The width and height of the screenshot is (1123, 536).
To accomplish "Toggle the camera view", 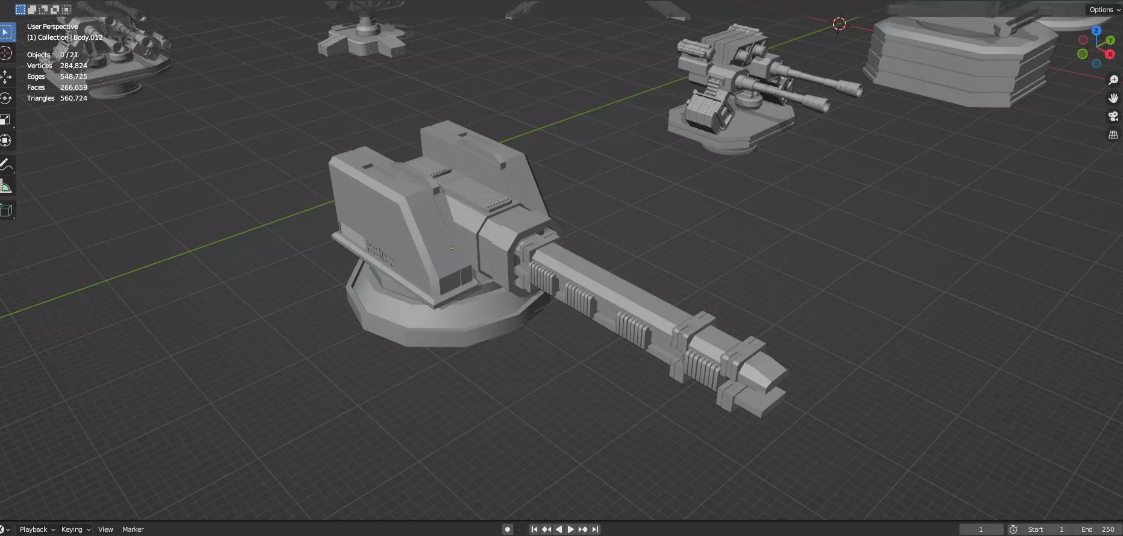I will [1113, 116].
